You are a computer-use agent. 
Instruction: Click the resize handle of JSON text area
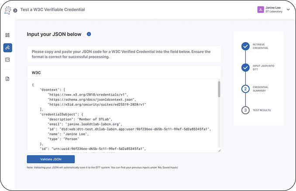pos(219,150)
